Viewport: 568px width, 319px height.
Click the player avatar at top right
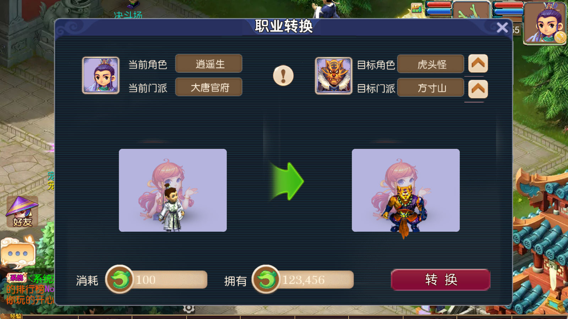(x=545, y=23)
